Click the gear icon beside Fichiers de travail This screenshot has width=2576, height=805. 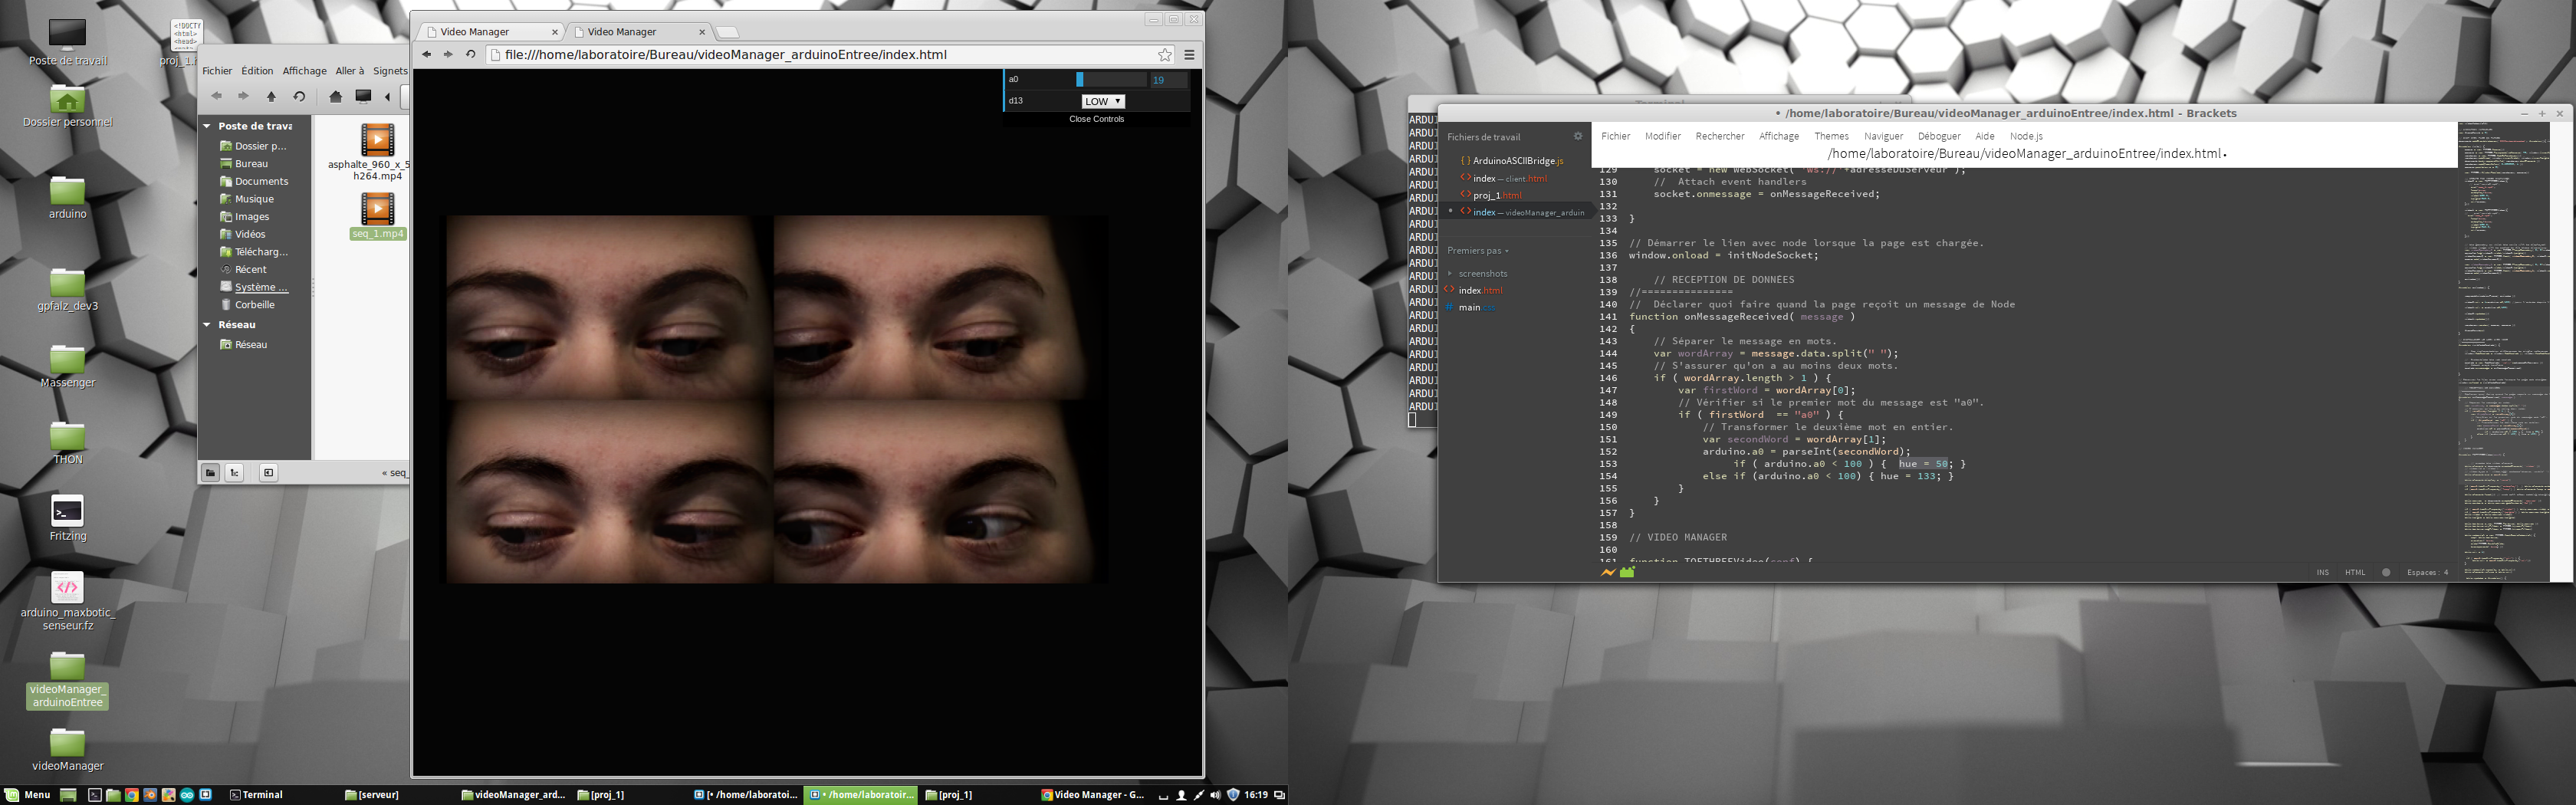1578,136
